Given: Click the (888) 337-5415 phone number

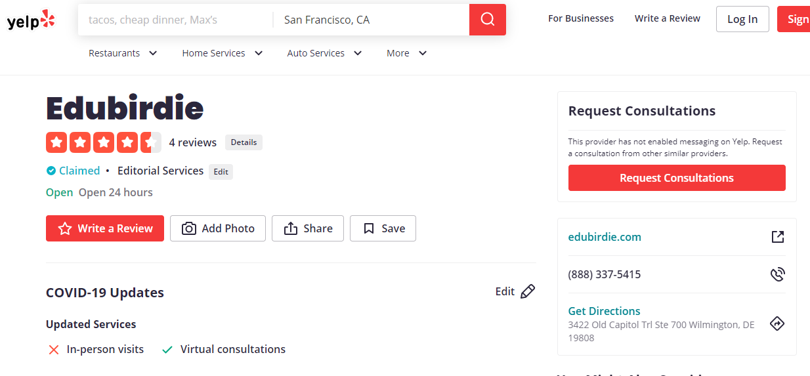Looking at the screenshot, I should [x=605, y=274].
